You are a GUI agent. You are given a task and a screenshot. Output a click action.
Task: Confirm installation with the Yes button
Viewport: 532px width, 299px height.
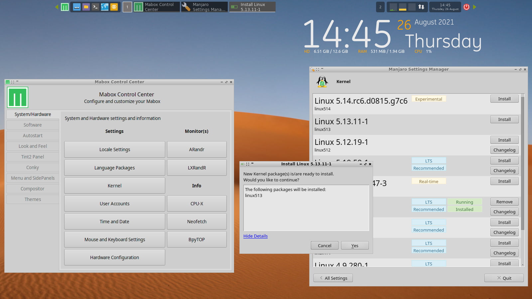355,246
